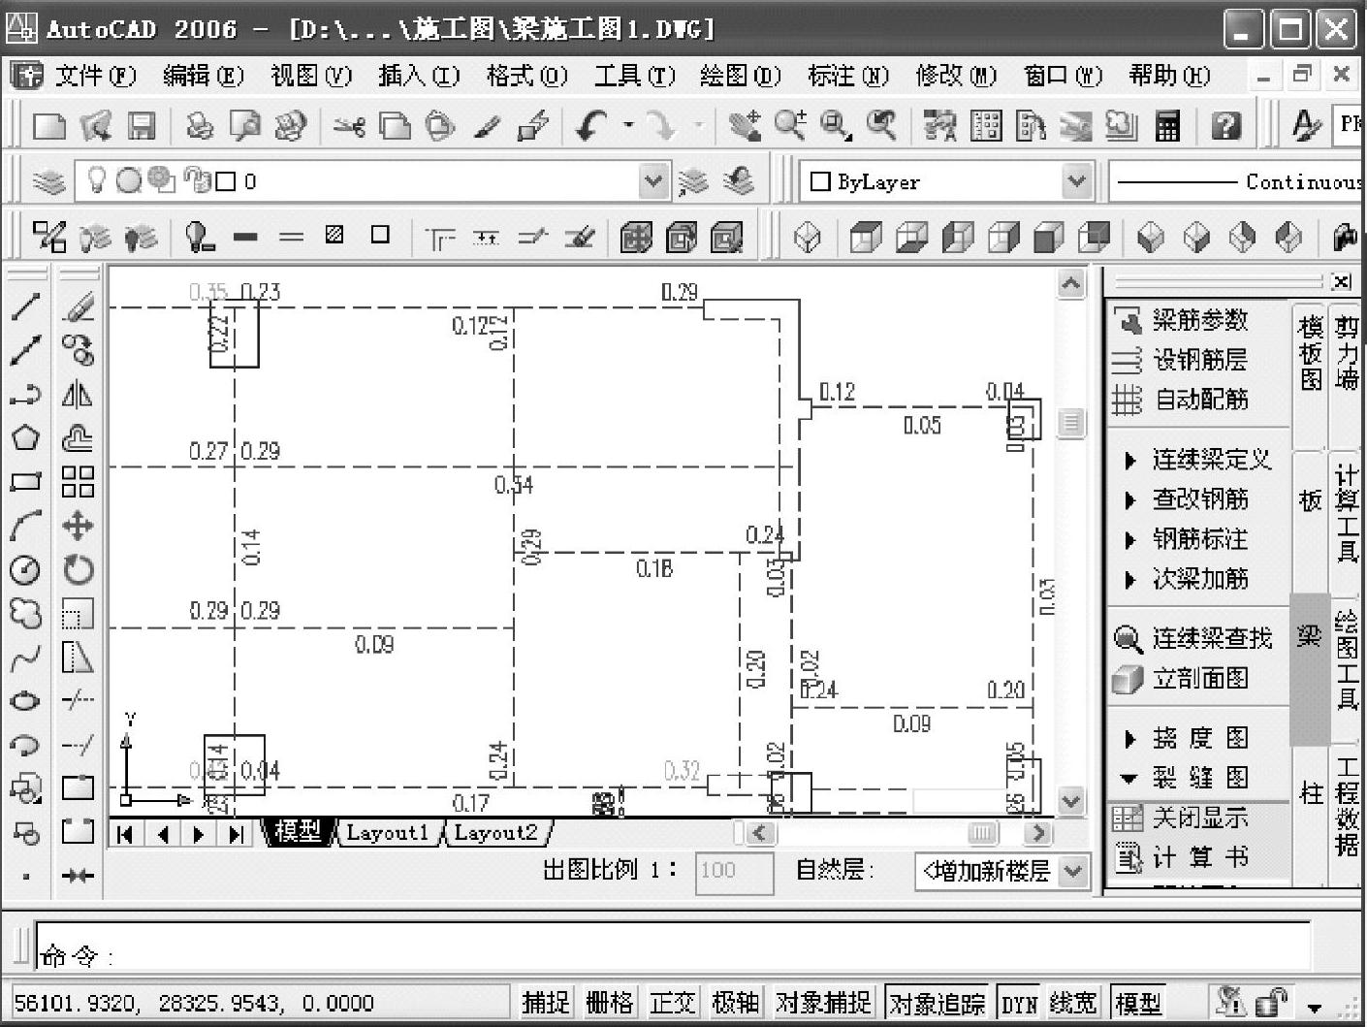The image size is (1367, 1027).
Task: Activate the Move modify tool
Action: 78,526
